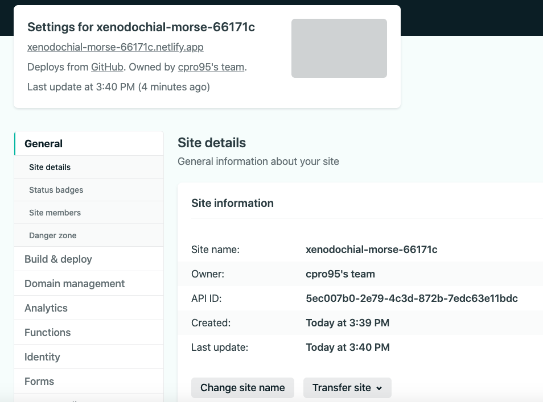Click the General information about your site subtitle
Screen dimensions: 543x402
coord(258,161)
